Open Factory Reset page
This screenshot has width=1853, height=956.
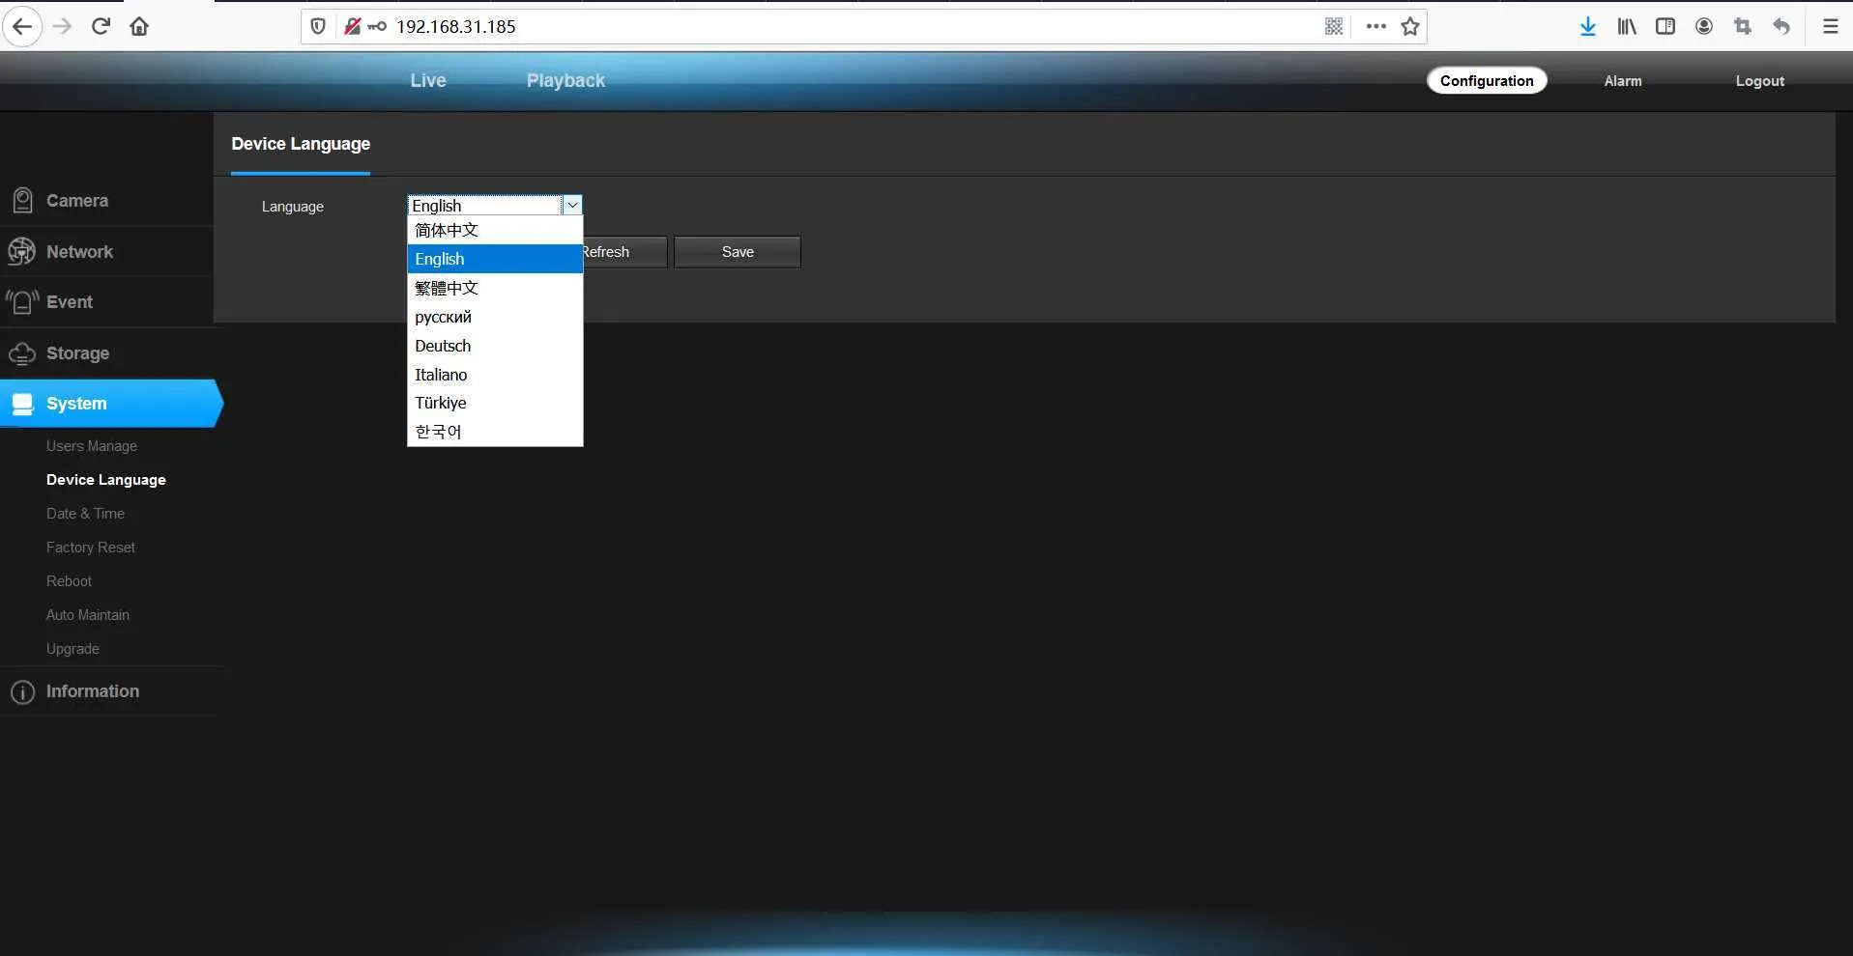(91, 548)
